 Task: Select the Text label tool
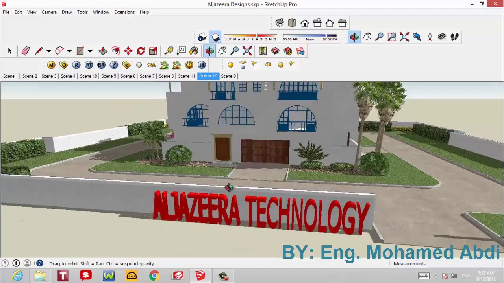(182, 51)
